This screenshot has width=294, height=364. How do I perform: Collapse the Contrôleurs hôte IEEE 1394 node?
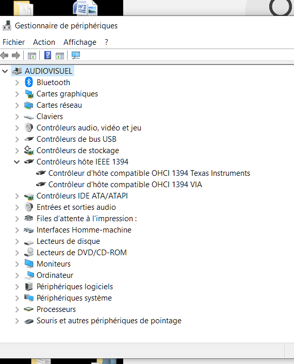17,162
